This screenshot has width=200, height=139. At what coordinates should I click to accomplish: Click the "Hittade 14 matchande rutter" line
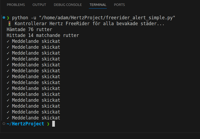pyautogui.click(x=43, y=35)
